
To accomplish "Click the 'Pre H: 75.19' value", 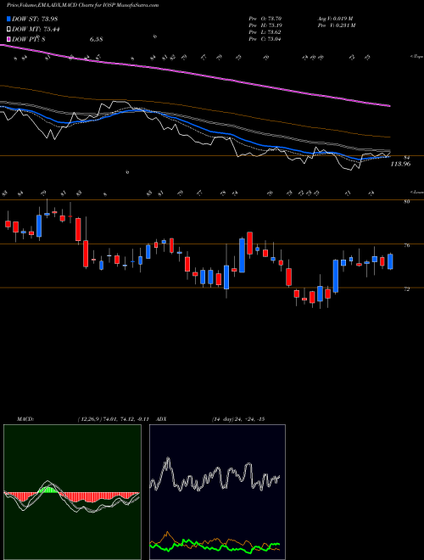I will 266,25.
